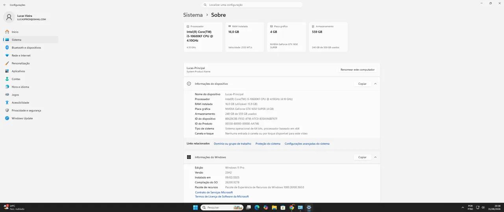
Task: Collapse the Informações do Windows section
Action: click(x=375, y=157)
